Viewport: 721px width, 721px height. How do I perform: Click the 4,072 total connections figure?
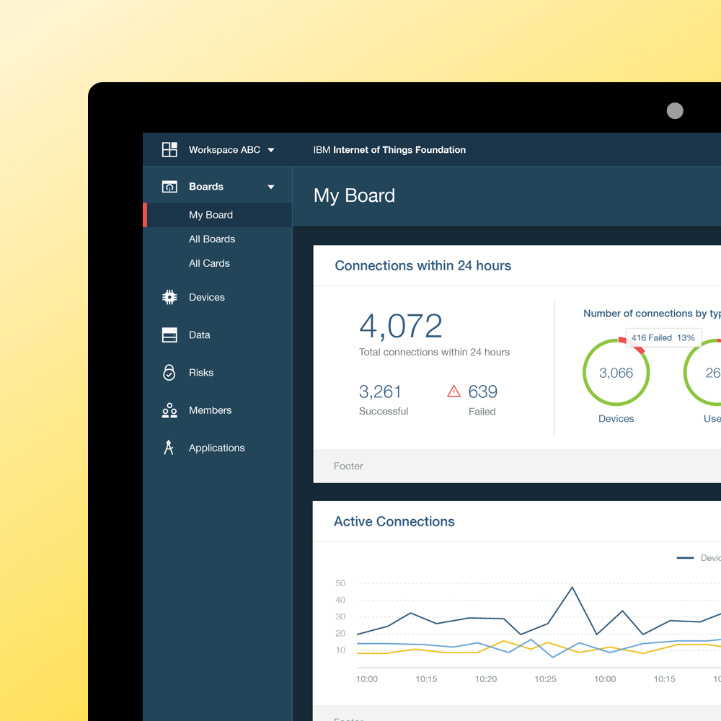click(400, 327)
